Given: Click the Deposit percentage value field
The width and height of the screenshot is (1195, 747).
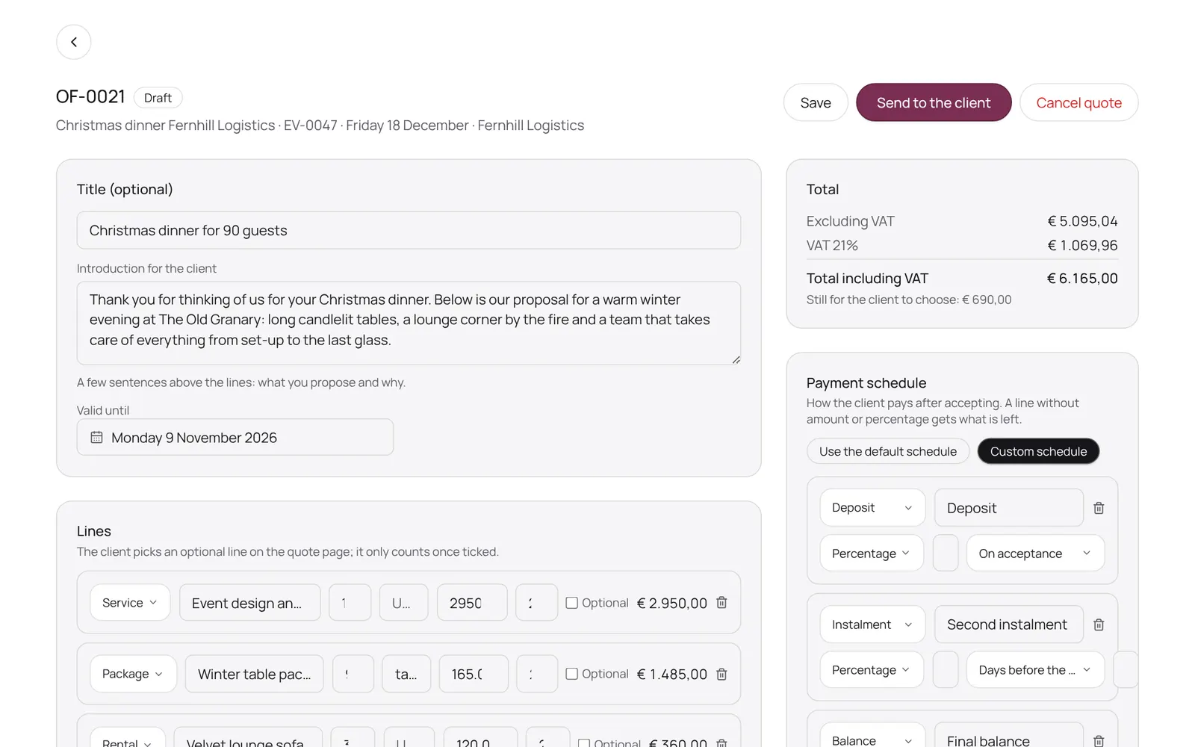Looking at the screenshot, I should [946, 554].
